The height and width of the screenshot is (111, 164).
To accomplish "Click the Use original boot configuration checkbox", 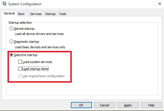I will pyautogui.click(x=20, y=76).
